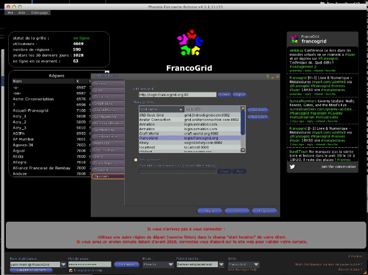Open Grid Manager help link
368x275 pixels.
[x=242, y=270]
